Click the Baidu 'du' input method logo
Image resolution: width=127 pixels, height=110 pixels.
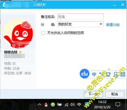pos(84,74)
